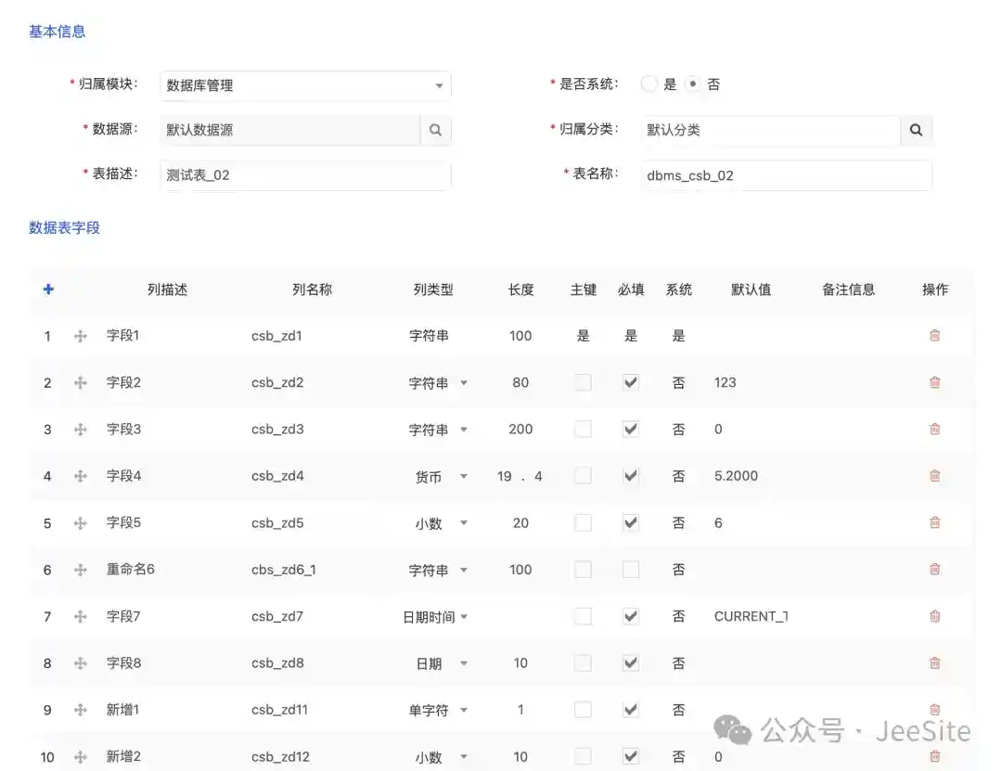This screenshot has width=1002, height=771.
Task: Open 归属分类 search magnifier button
Action: [x=916, y=130]
